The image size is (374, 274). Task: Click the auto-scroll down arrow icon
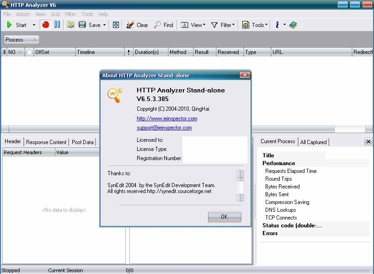tap(116, 25)
